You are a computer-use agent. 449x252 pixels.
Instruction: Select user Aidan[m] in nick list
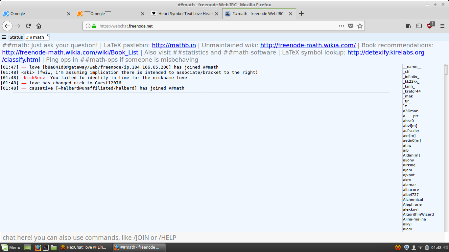411,155
